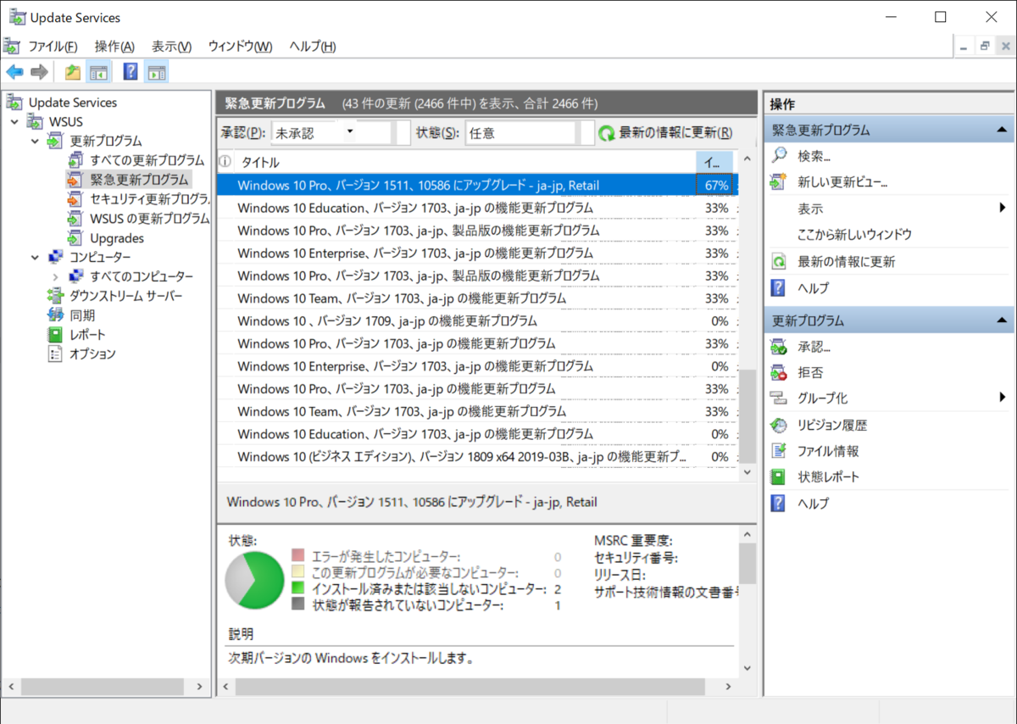Viewport: 1017px width, 724px height.
Task: Click the green status pie chart
Action: (254, 579)
